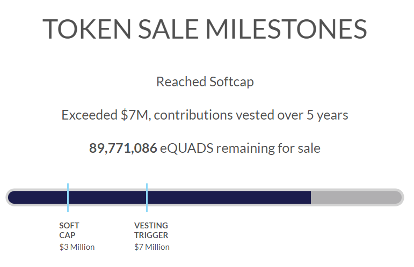Click the "TOKEN SALE MILESTONES" heading

click(x=205, y=29)
